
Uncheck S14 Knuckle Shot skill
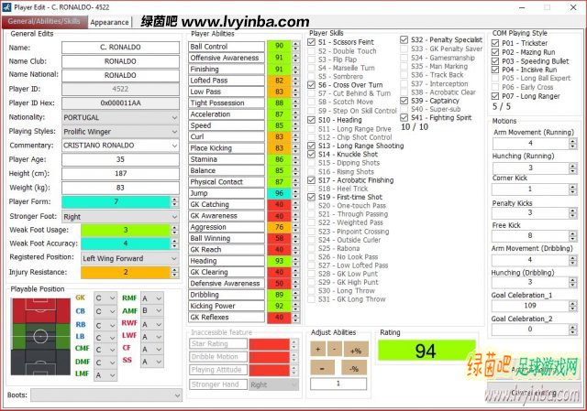[x=311, y=154]
